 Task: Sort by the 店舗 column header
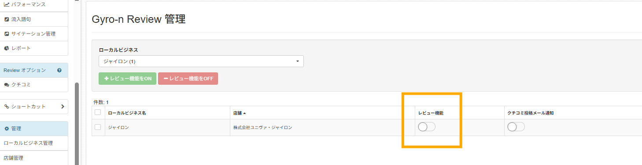(x=240, y=113)
